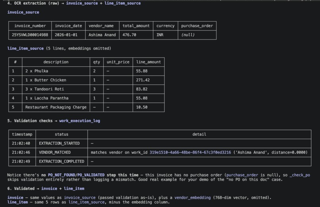The height and width of the screenshot is (207, 320).
Task: Click the purchase_order column header
Action: coord(197,26)
